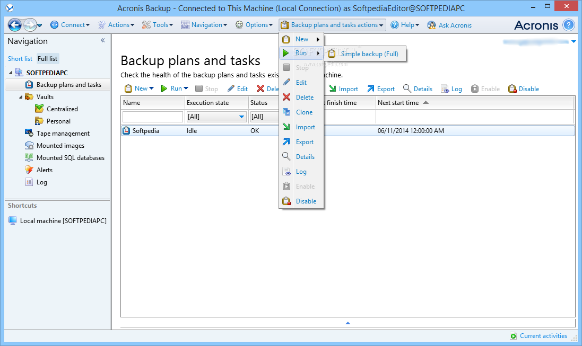Open Local machine [SOFTPEDIAPC] shortcut
Screen dimensions: 582x346
coord(57,220)
